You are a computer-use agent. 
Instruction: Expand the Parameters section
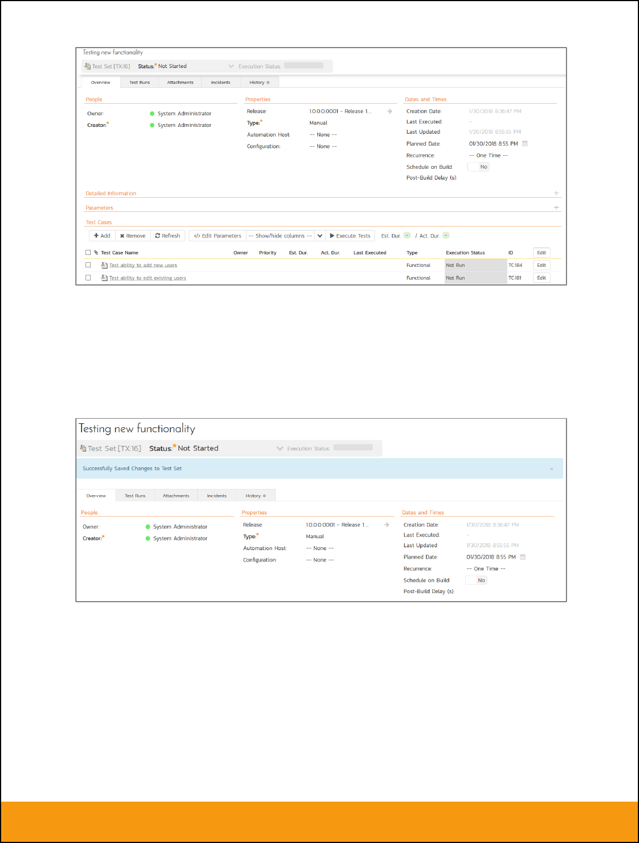pyautogui.click(x=556, y=207)
